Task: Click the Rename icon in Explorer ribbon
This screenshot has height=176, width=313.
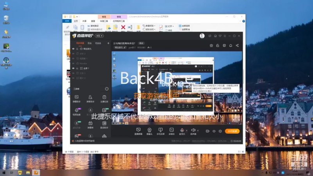Action: 130,27
